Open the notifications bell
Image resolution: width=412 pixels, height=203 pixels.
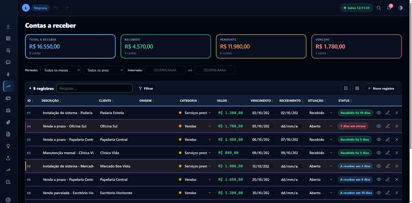click(x=389, y=8)
